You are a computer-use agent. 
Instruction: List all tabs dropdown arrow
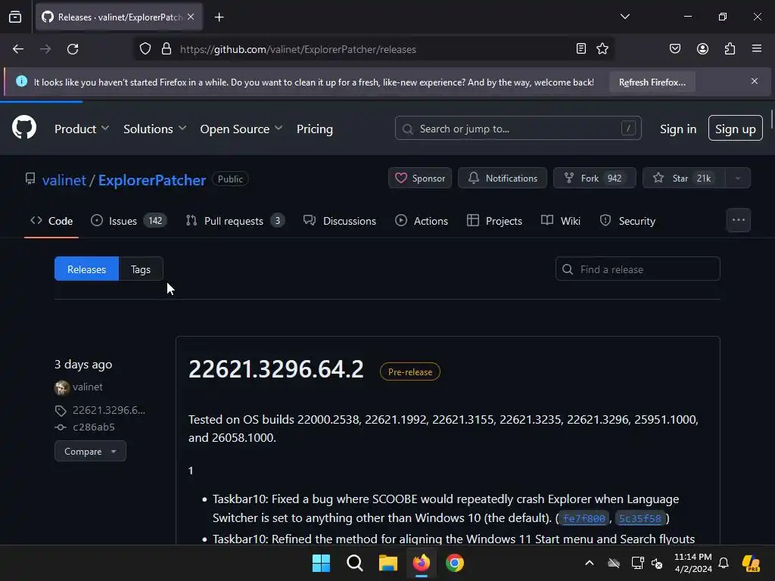coord(624,17)
